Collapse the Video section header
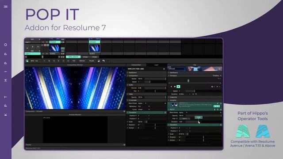Viewport: 283px width, 159px height. [x=146, y=94]
